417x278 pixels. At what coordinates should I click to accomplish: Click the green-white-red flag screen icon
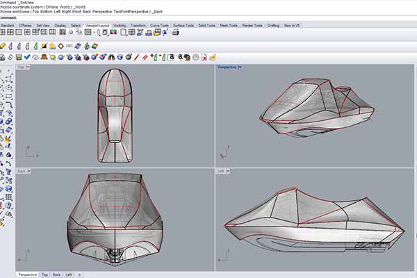[112, 33]
